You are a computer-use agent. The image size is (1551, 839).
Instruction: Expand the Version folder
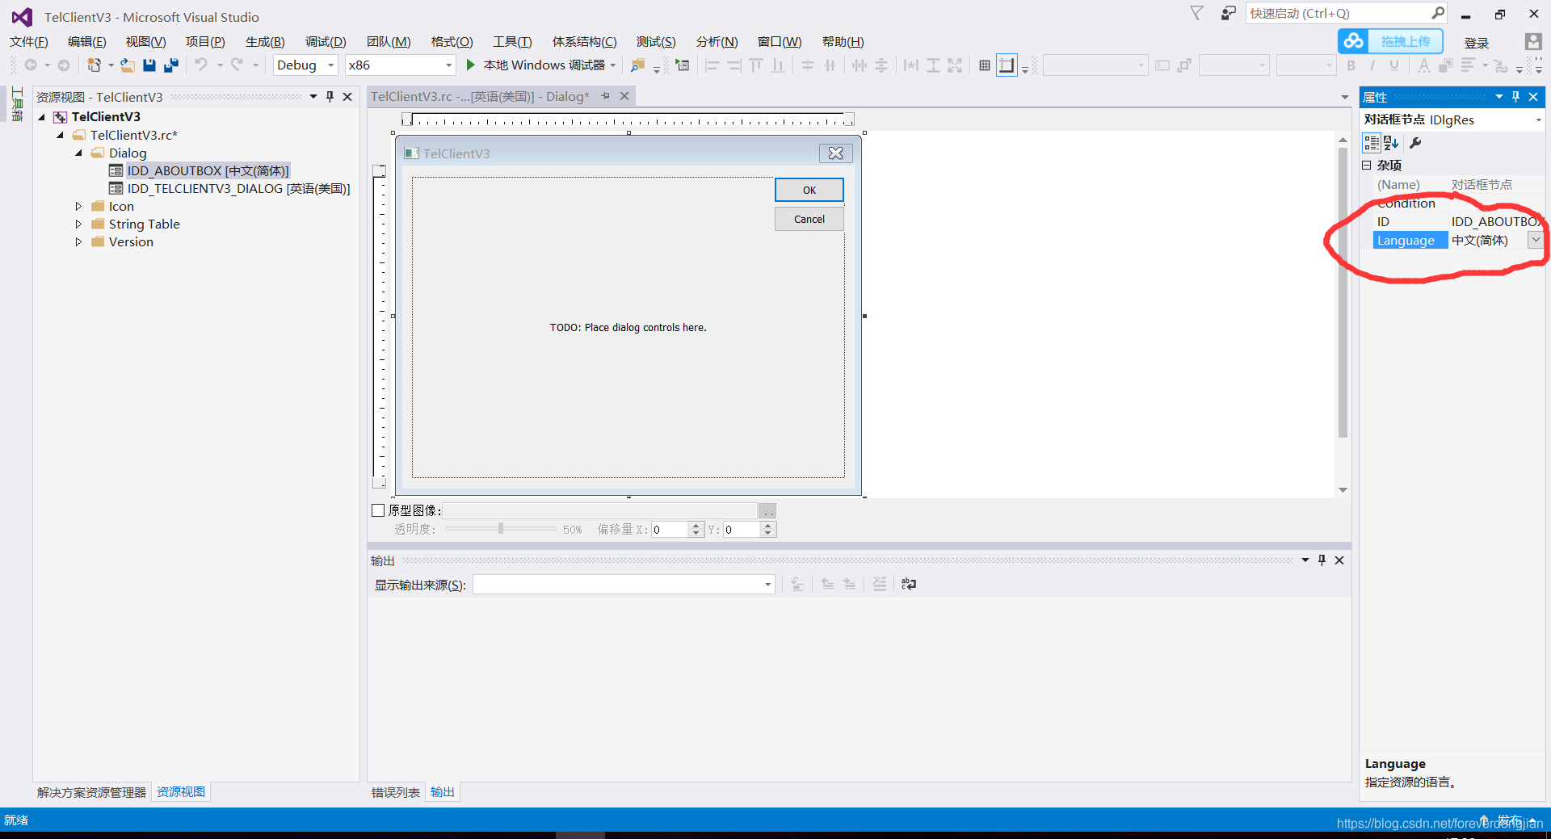tap(78, 241)
